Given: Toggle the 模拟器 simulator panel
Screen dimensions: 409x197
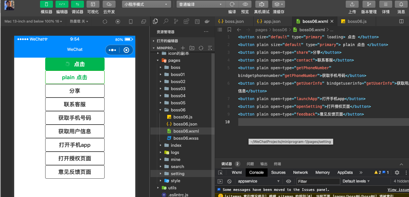Looking at the screenshot, I should pos(46,4).
